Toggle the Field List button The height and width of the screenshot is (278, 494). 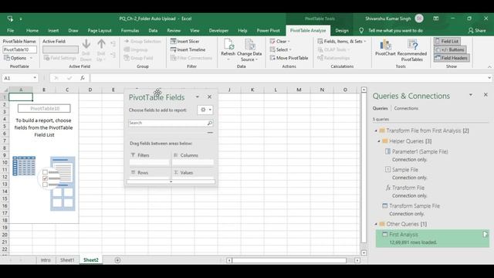[447, 41]
